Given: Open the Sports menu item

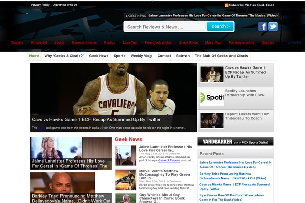Looking at the screenshot, I should [x=119, y=56].
